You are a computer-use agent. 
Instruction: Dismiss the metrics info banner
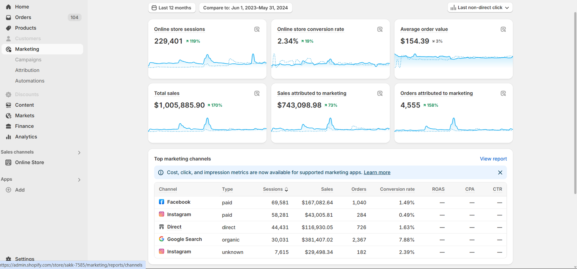point(500,172)
